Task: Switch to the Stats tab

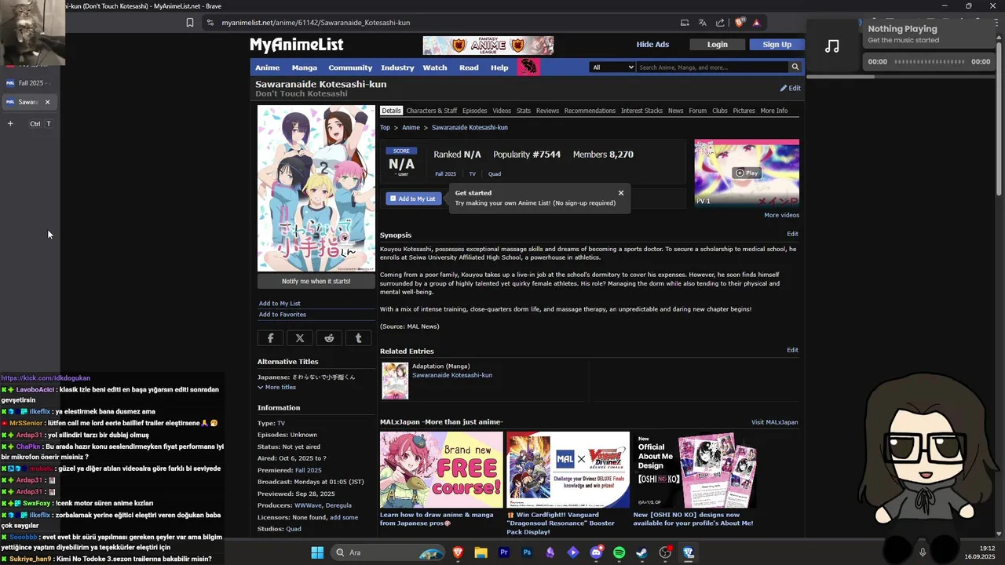Action: (x=524, y=111)
